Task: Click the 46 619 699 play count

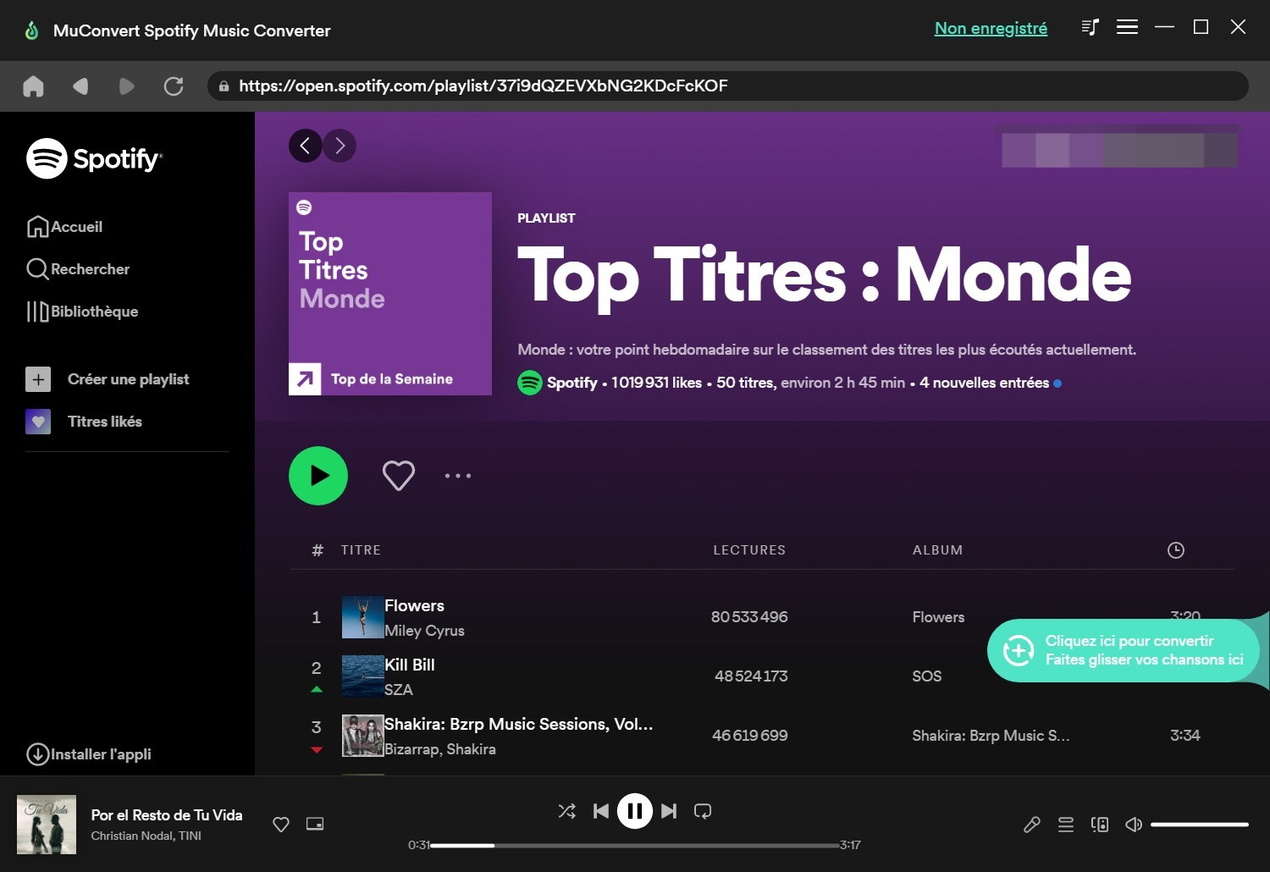Action: 750,736
